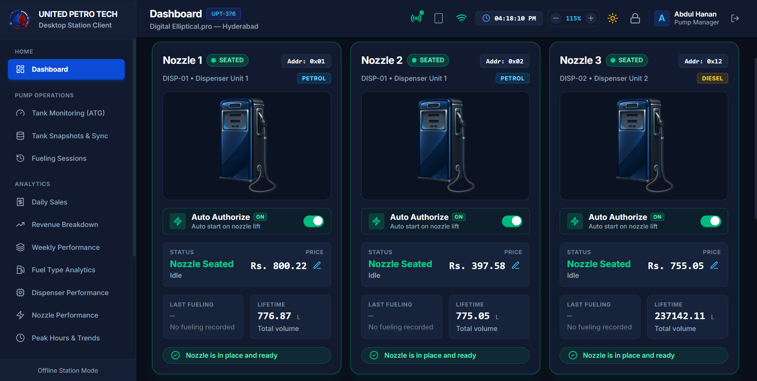Click the Nozzle 3 lightning bolt icon
This screenshot has width=757, height=381.
[x=575, y=221]
